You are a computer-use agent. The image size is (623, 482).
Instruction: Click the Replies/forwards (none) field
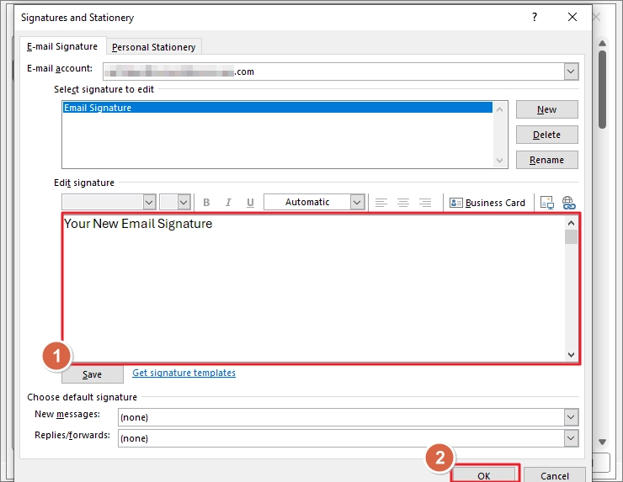341,438
